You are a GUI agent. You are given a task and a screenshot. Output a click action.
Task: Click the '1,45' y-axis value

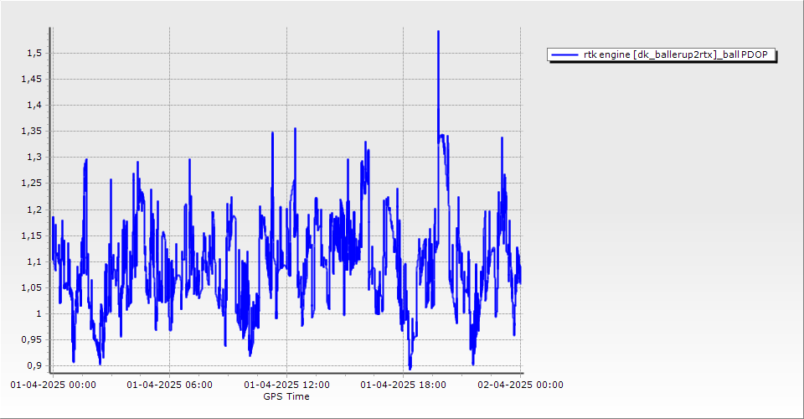32,79
